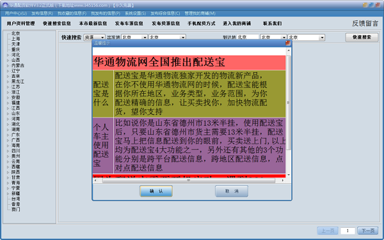Click 用户资料管理 in the toolbar

[21, 24]
